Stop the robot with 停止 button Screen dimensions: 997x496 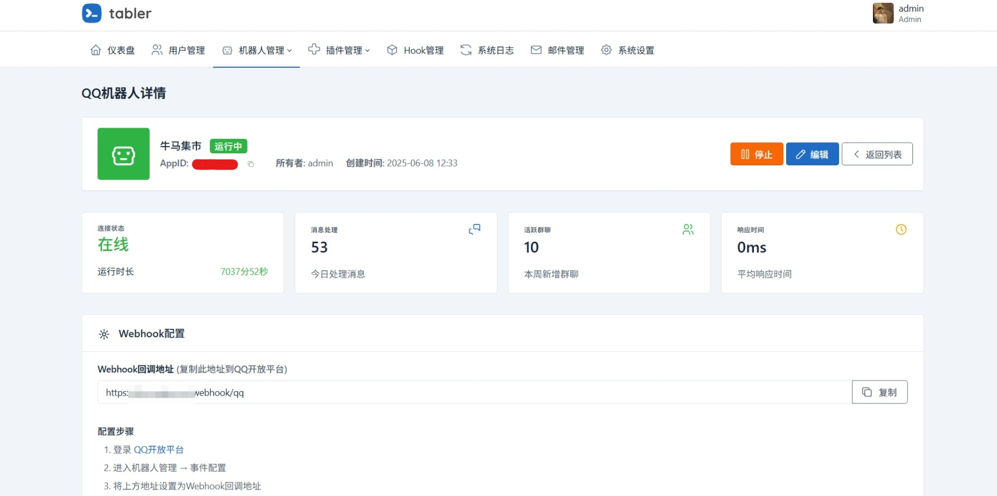click(757, 154)
